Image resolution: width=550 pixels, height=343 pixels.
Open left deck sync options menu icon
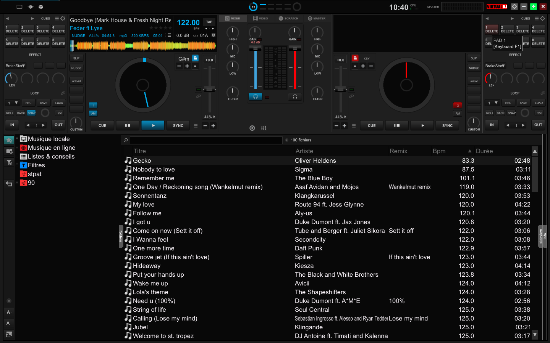point(196,126)
